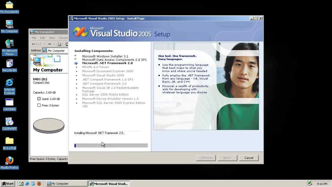Click 'Microsoft Windows Installer 3.1' component
Viewport: 332px width, 187px height.
pyautogui.click(x=105, y=56)
